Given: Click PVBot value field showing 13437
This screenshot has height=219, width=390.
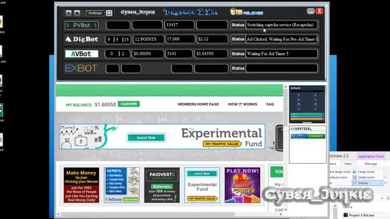Looking at the screenshot, I should point(179,25).
